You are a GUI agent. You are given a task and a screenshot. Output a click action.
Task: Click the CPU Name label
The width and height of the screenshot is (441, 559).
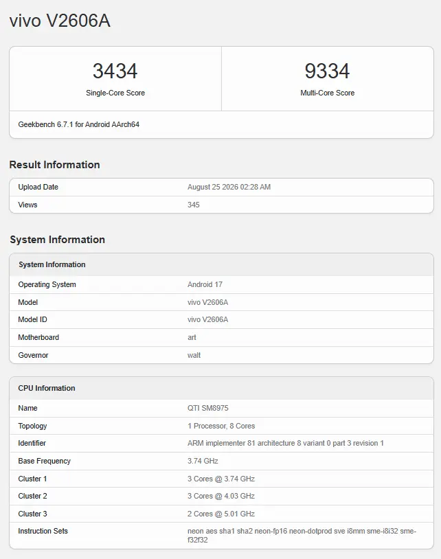(27, 408)
